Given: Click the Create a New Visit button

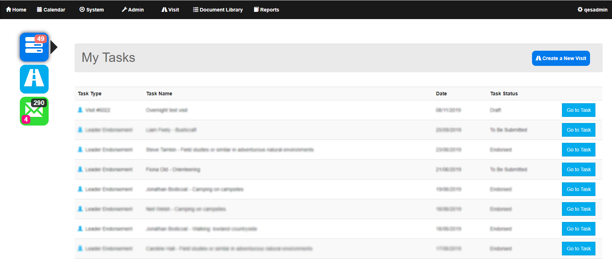Looking at the screenshot, I should (x=561, y=58).
